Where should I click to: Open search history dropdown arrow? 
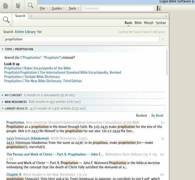pyautogui.click(x=163, y=39)
